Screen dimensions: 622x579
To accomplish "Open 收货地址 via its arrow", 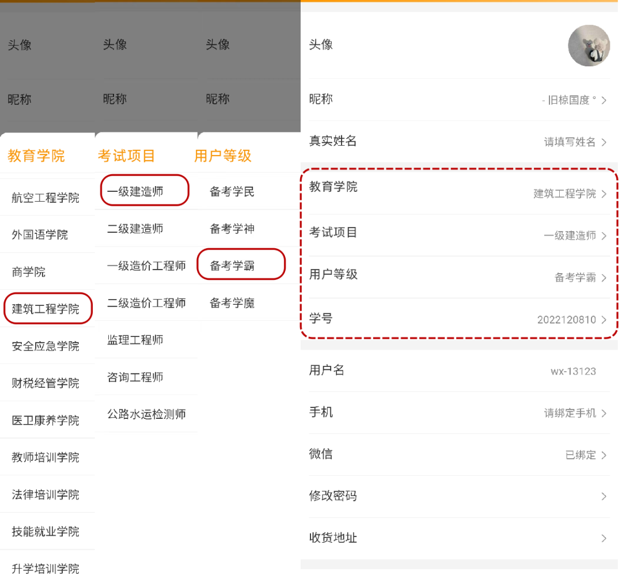I will pyautogui.click(x=604, y=539).
